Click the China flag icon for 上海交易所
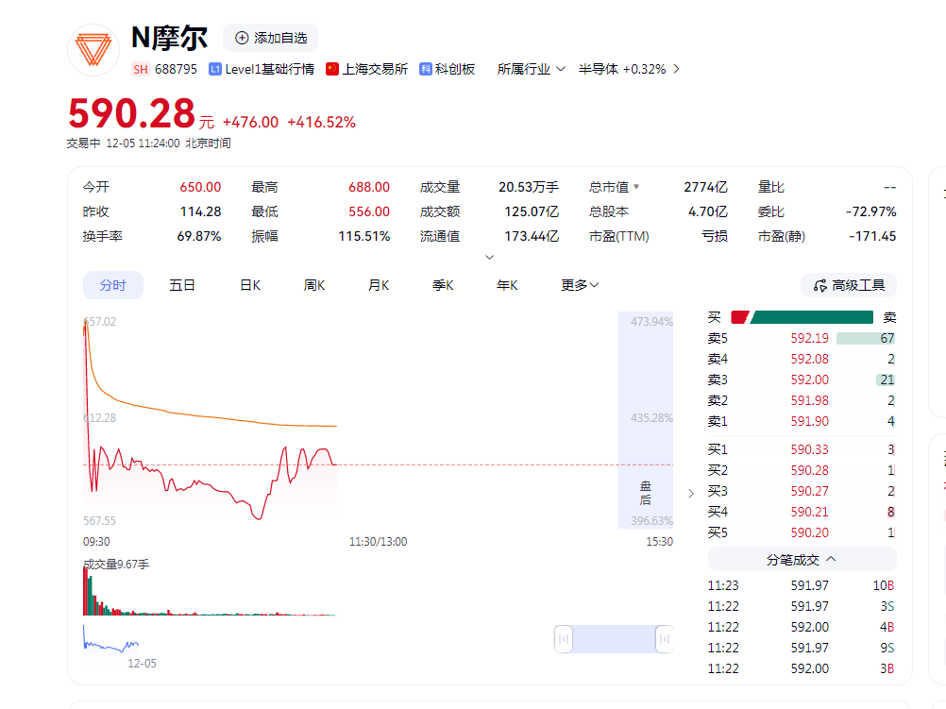 tap(332, 69)
